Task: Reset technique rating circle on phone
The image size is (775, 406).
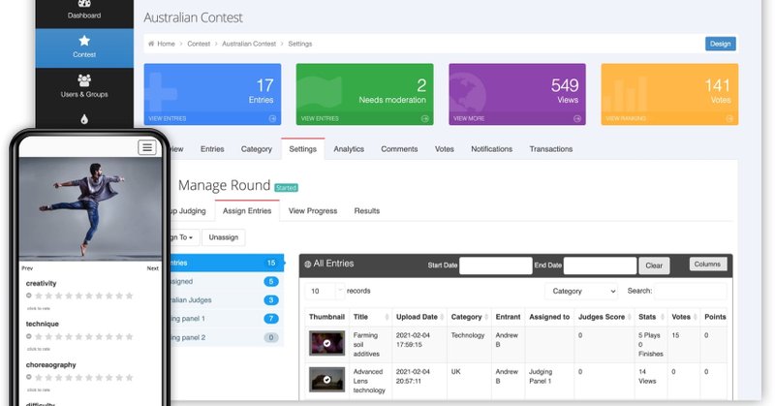Action: tap(29, 336)
